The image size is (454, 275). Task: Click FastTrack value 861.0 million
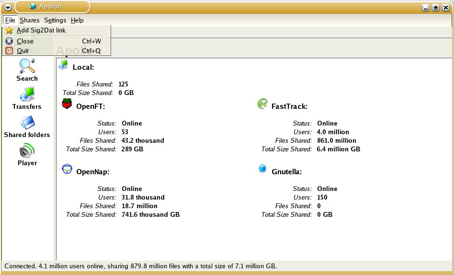pyautogui.click(x=337, y=140)
